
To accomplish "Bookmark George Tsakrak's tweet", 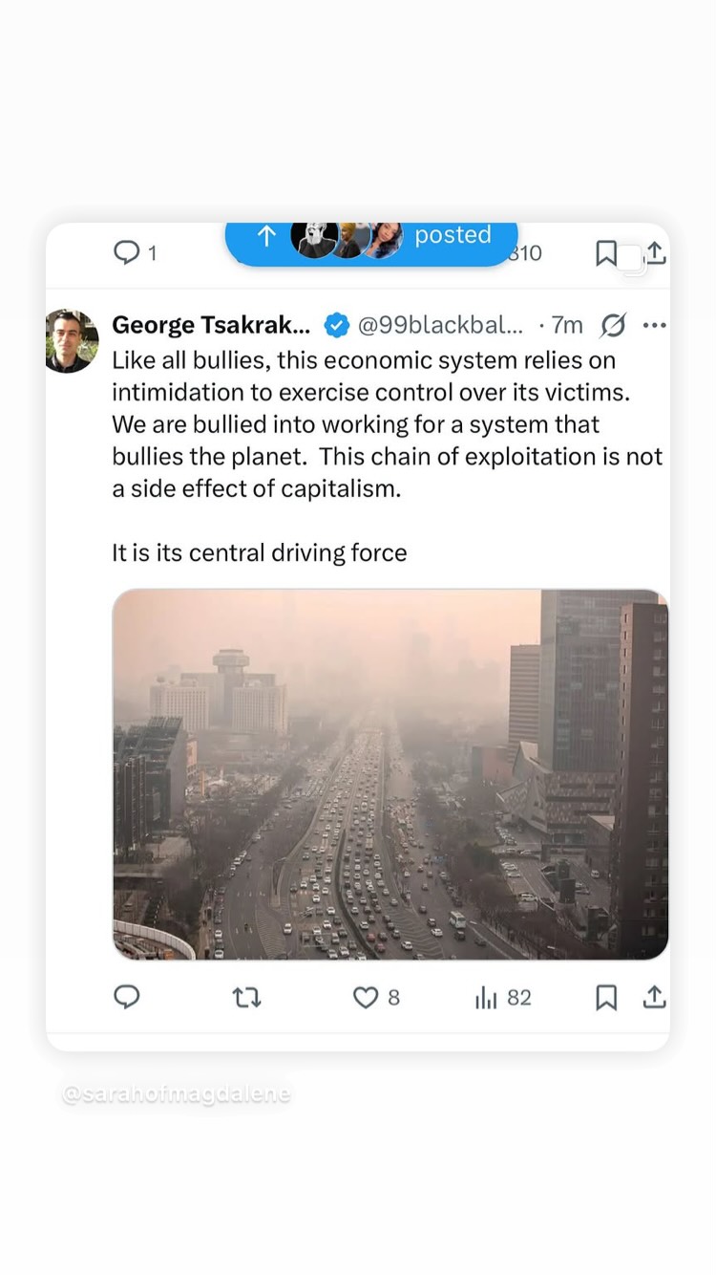I will point(606,998).
